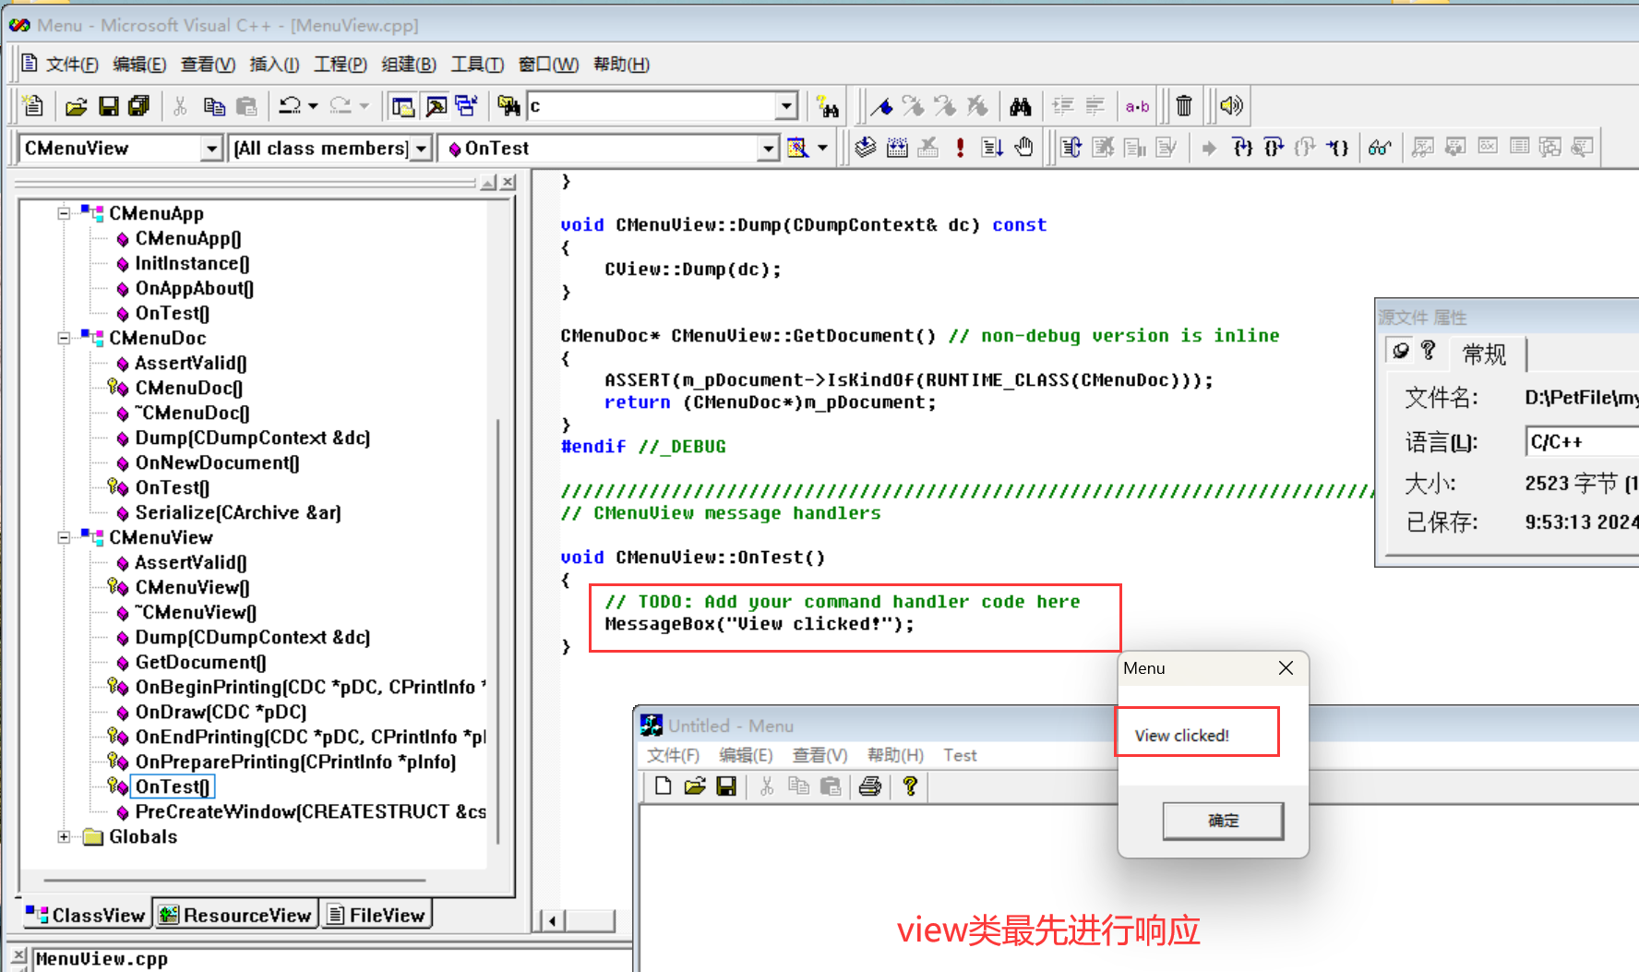Collapse the CMenuDoc class node

click(64, 338)
